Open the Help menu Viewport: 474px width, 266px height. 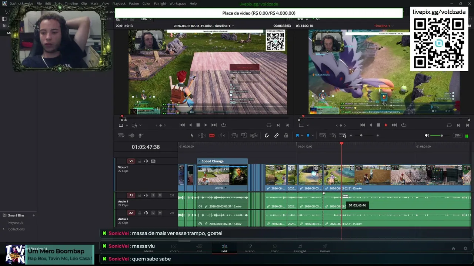(x=193, y=4)
